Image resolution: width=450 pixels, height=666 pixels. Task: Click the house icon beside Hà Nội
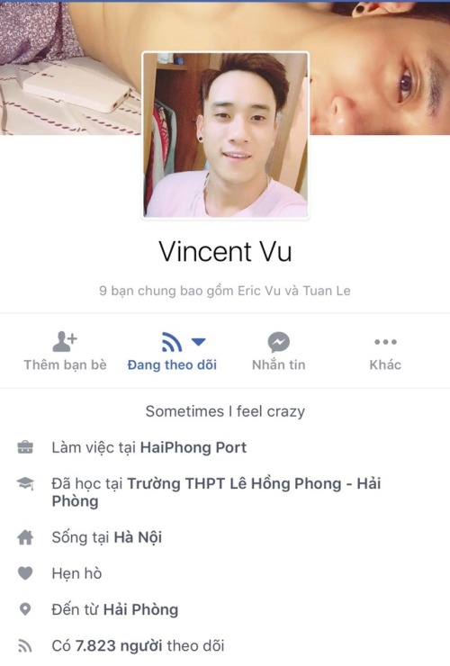coord(25,537)
